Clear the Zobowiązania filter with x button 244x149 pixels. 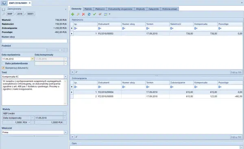click(x=72, y=137)
